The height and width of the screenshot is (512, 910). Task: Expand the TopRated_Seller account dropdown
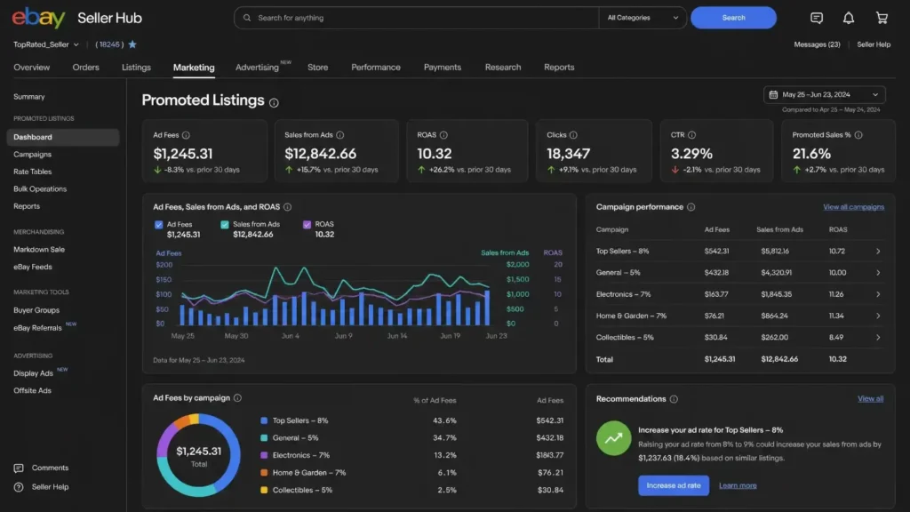click(x=46, y=44)
